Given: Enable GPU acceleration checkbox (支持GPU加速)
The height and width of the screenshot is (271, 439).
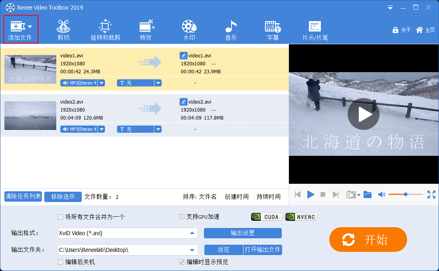Looking at the screenshot, I should point(182,217).
